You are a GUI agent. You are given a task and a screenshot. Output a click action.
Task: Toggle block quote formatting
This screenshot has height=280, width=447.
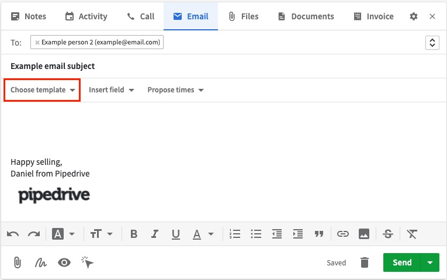click(319, 234)
